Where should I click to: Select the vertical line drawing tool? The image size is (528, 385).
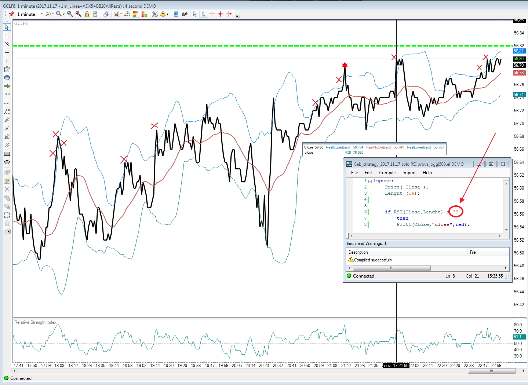pos(7,60)
